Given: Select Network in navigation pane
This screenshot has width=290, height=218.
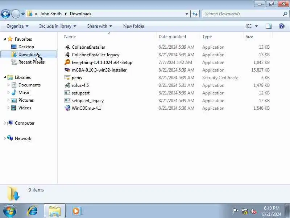Looking at the screenshot, I should [23, 138].
